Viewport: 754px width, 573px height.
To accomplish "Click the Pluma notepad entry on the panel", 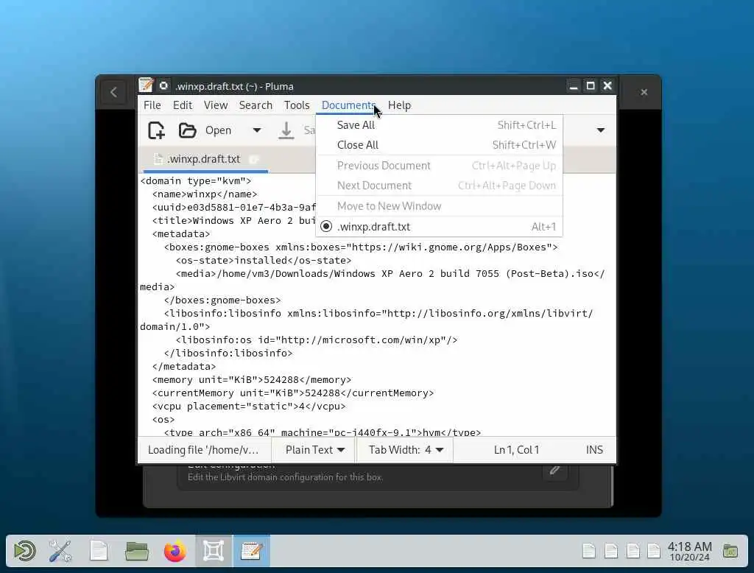I will click(x=252, y=551).
